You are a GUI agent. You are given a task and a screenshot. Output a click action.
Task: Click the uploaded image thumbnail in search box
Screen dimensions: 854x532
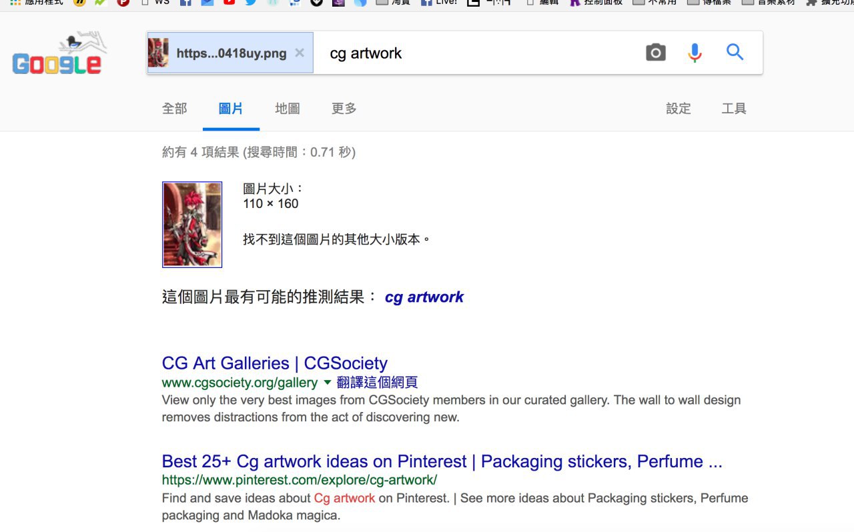(x=158, y=53)
